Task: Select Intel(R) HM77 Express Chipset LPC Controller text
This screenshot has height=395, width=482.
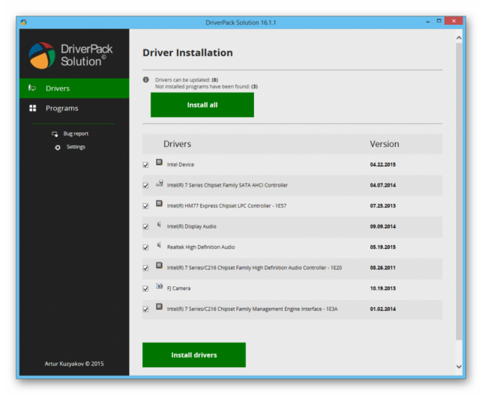Action: tap(226, 205)
